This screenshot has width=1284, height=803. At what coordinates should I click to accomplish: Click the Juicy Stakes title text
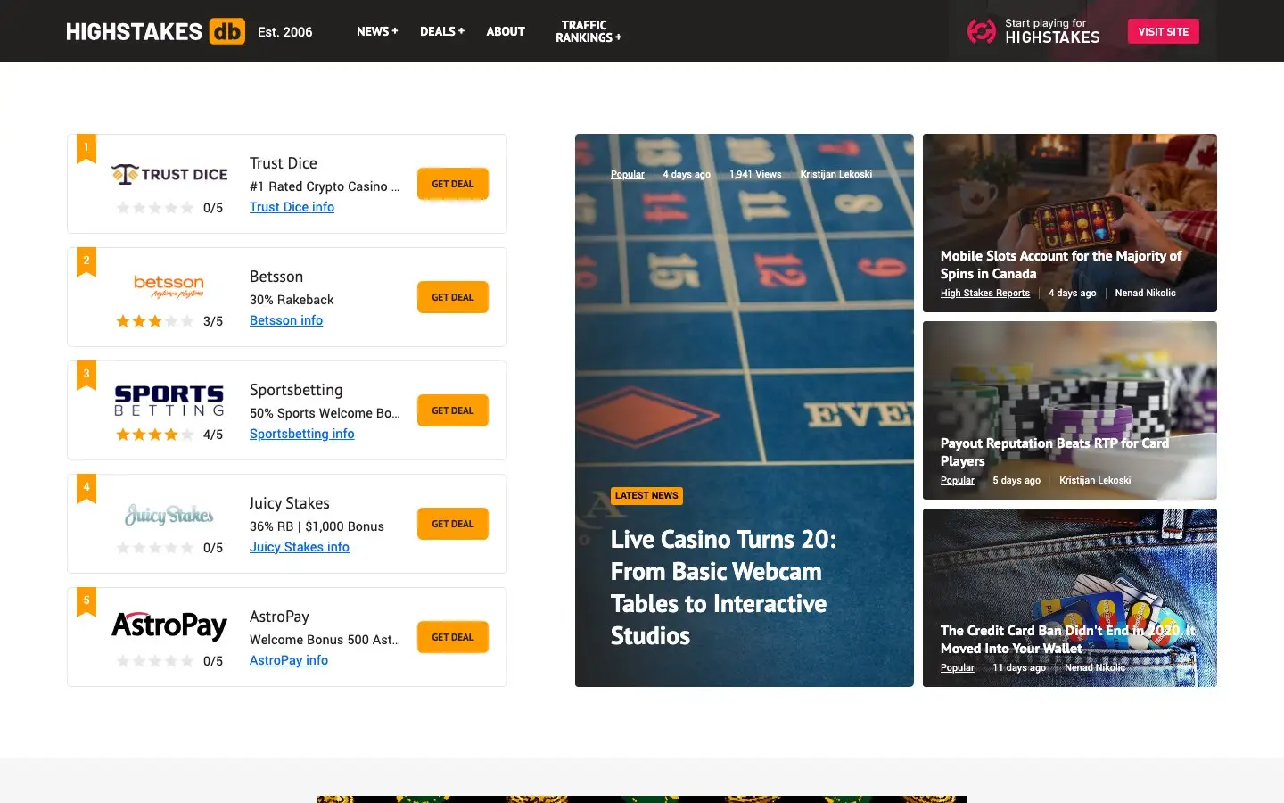(x=290, y=503)
